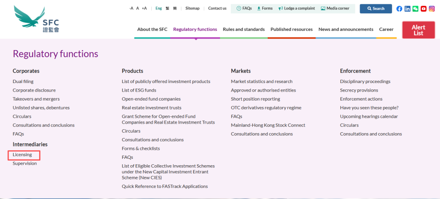The width and height of the screenshot is (440, 199).
Task: Expand the Published resources menu
Action: [x=291, y=30]
